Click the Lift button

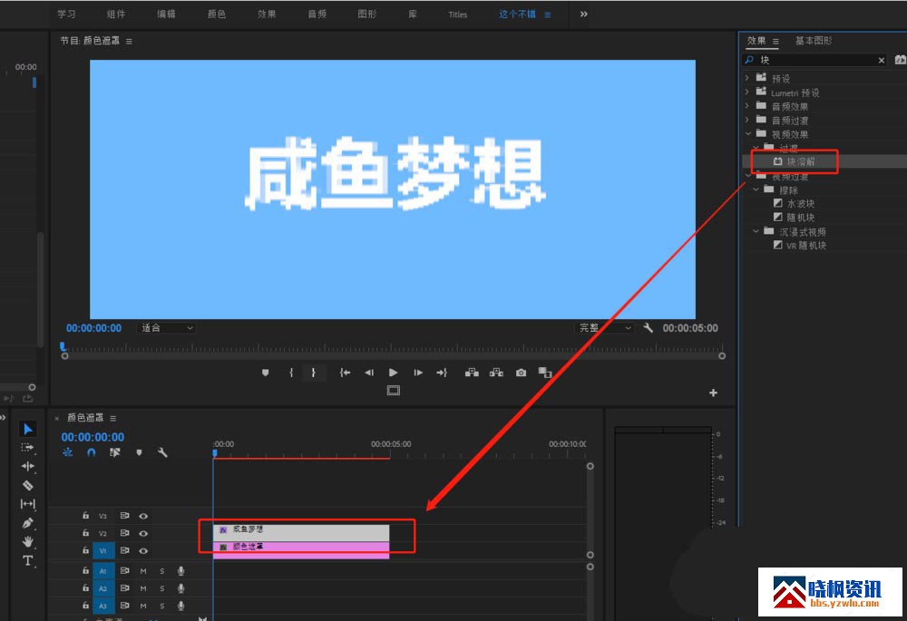472,373
